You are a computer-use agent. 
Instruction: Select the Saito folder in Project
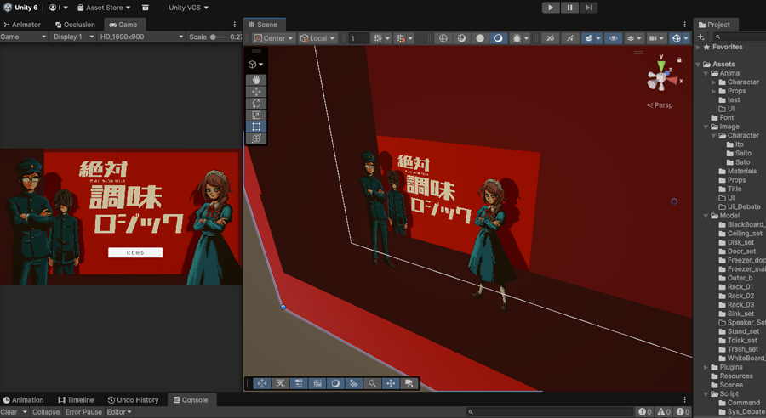coord(743,153)
